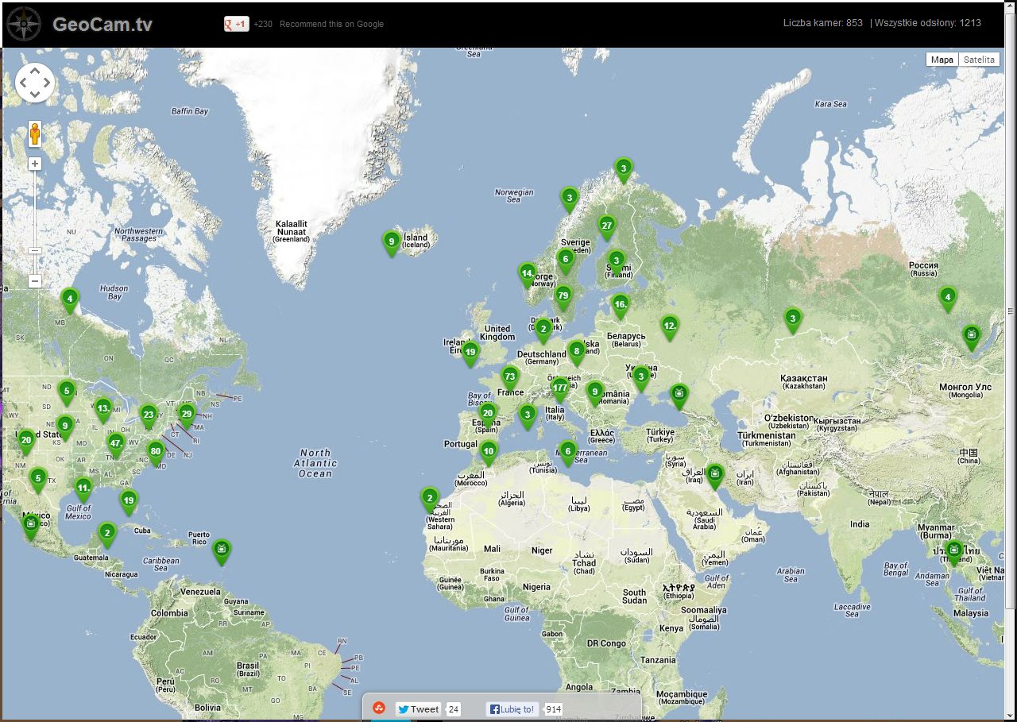This screenshot has height=722, width=1017.
Task: Click the Liczba kamer: 853 text
Action: (822, 23)
